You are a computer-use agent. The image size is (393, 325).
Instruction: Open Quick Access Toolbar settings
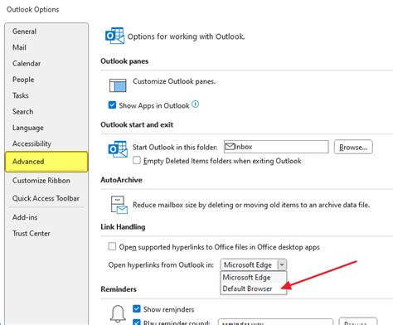tap(46, 198)
